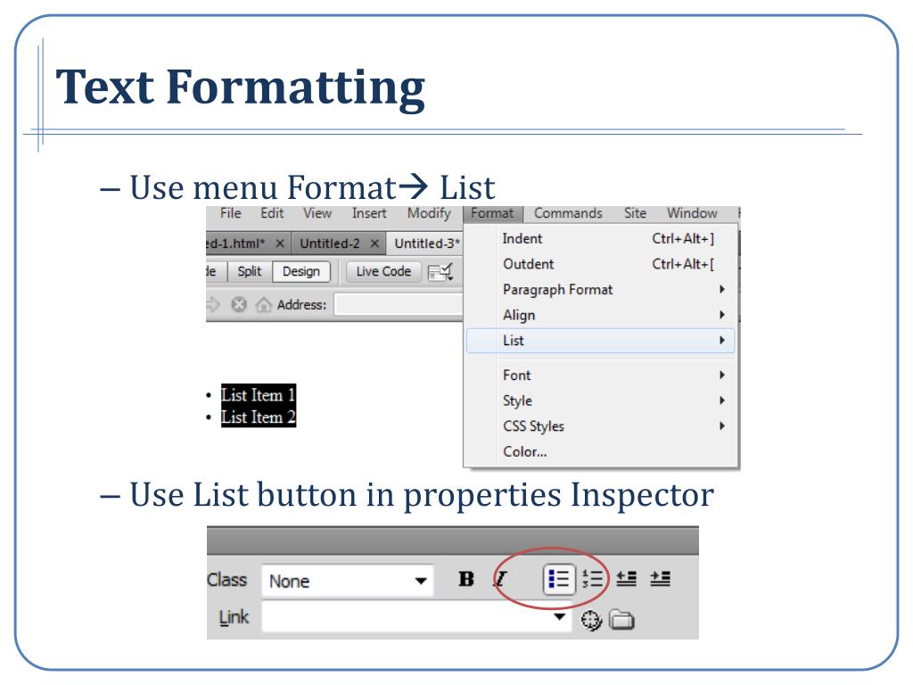Open the Class dropdown showing None
This screenshot has width=913, height=685.
(x=348, y=581)
